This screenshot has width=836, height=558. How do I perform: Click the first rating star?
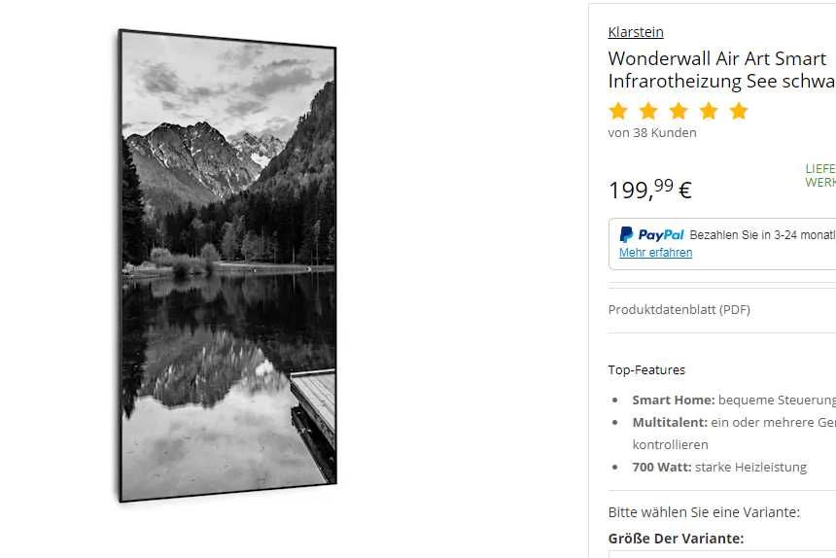tap(618, 111)
